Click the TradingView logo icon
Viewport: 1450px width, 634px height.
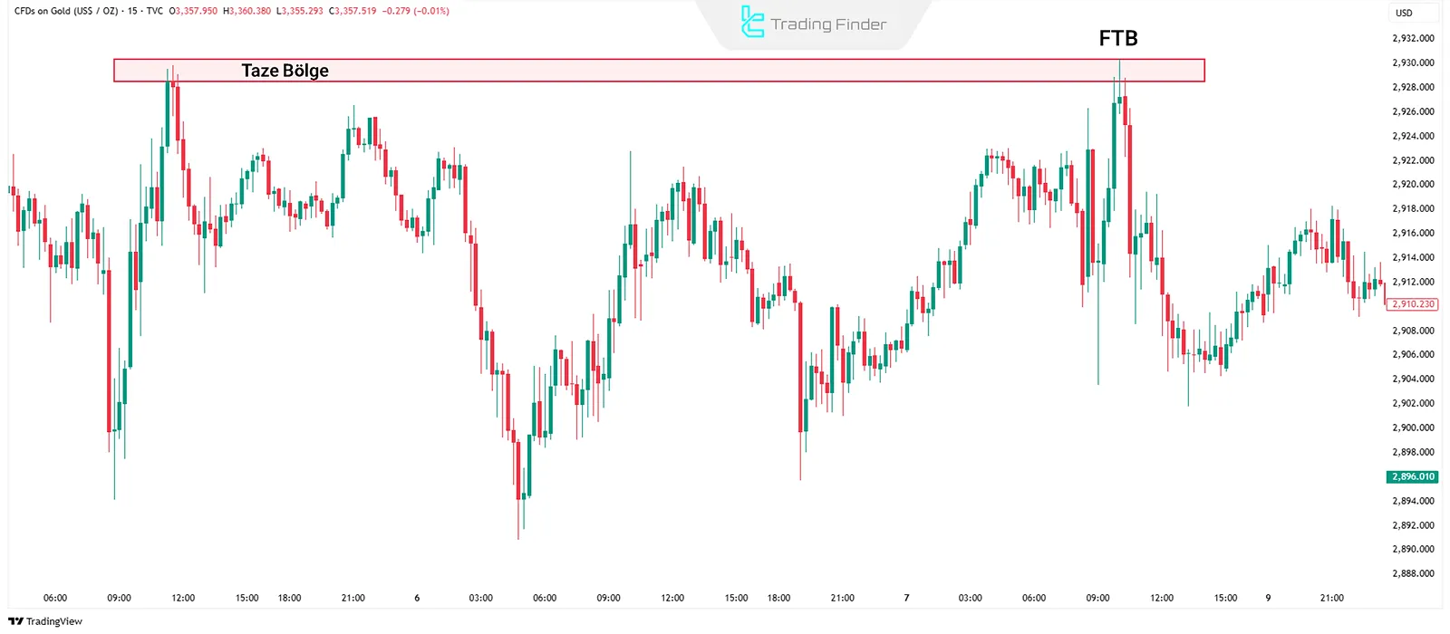(15, 621)
